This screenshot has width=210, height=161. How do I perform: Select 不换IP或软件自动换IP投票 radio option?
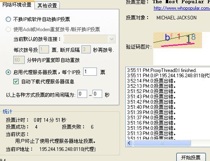(x=8, y=19)
